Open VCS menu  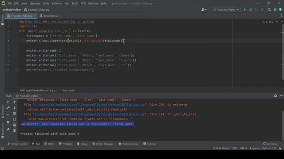(83, 4)
